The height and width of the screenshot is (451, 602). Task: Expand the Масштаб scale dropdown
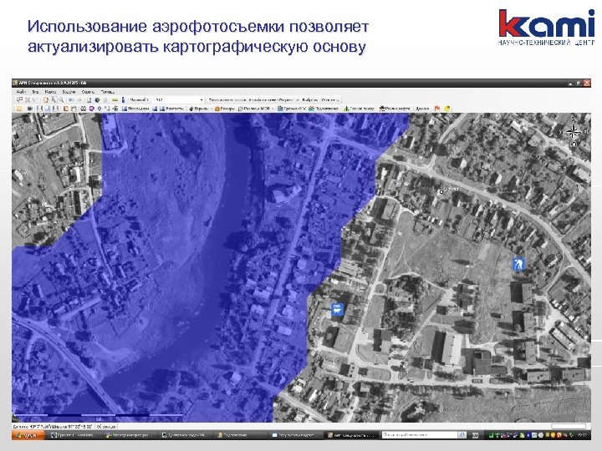[202, 100]
